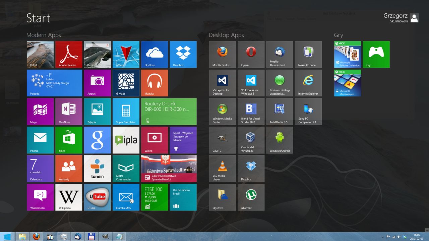
Task: Open the Routery D-Link news tile
Action: (x=169, y=111)
